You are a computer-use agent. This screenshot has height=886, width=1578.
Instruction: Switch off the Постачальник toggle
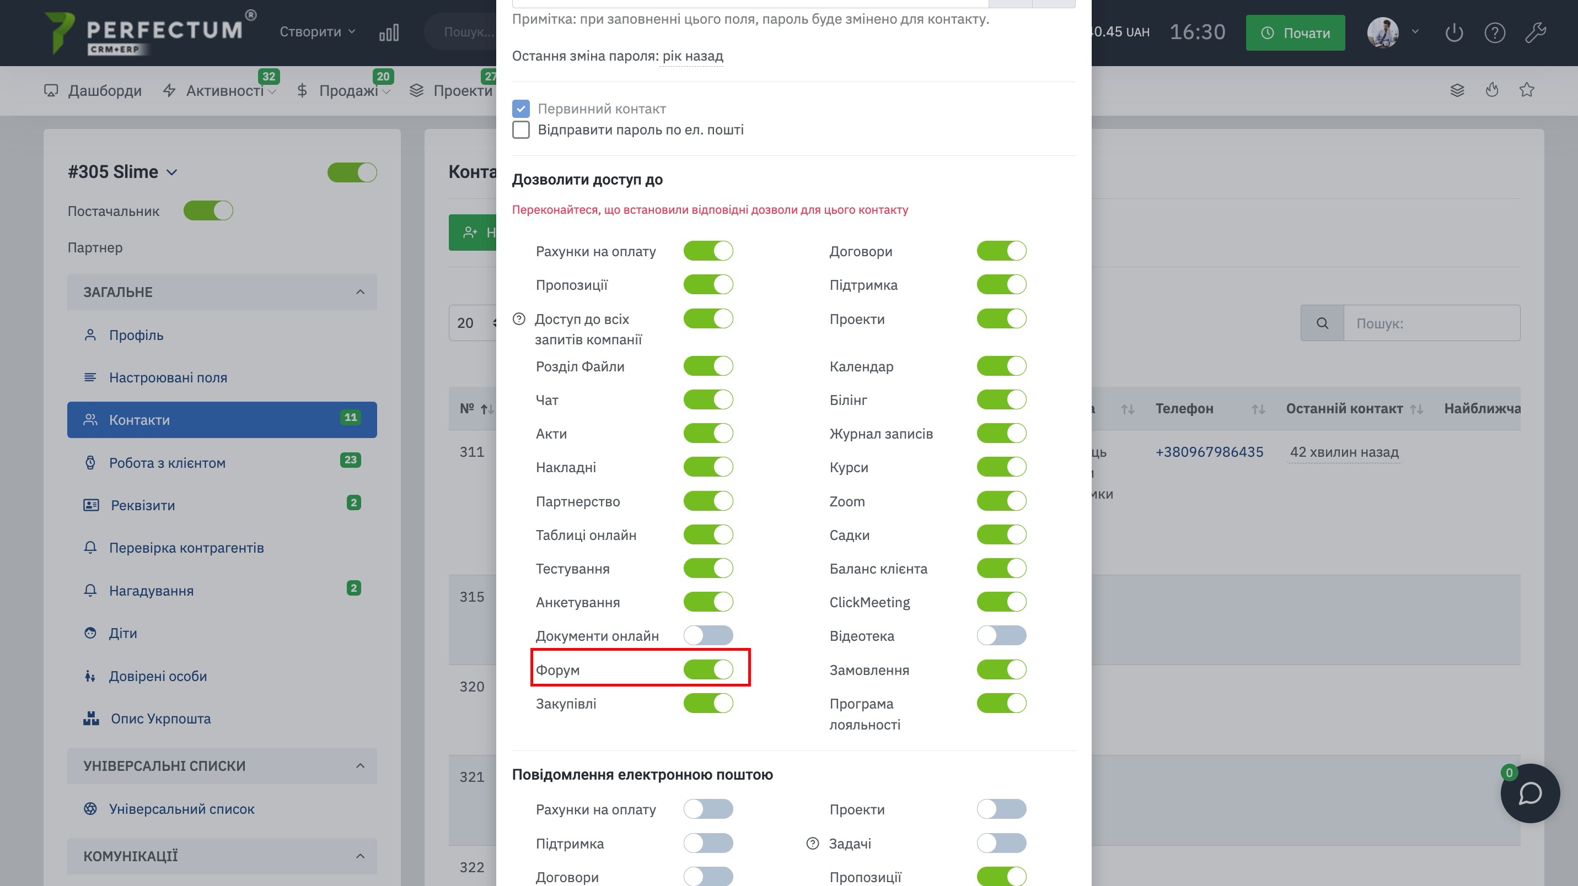coord(208,210)
